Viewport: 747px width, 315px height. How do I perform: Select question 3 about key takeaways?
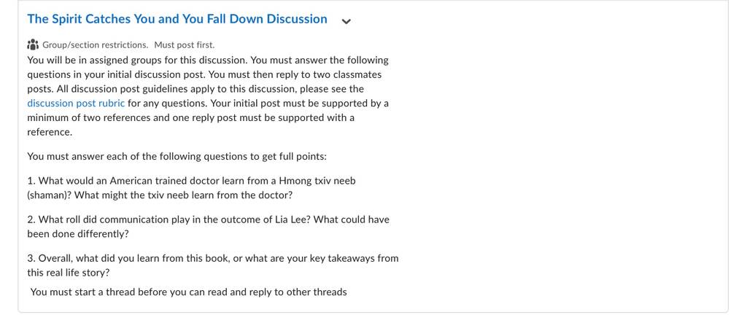pyautogui.click(x=213, y=266)
